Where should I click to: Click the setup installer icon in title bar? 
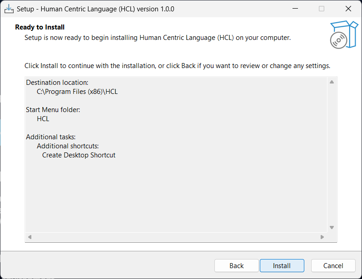point(8,9)
